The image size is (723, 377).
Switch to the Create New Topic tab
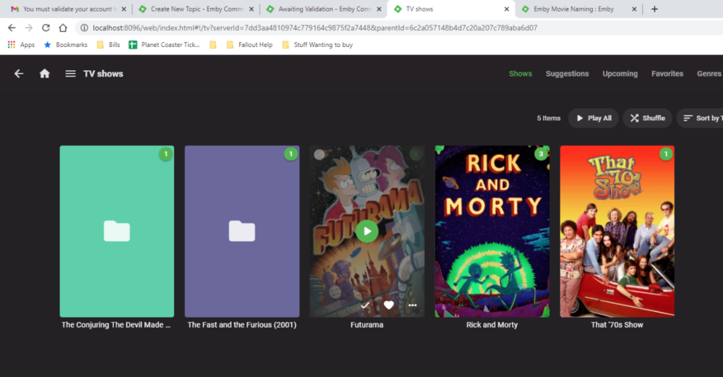196,9
